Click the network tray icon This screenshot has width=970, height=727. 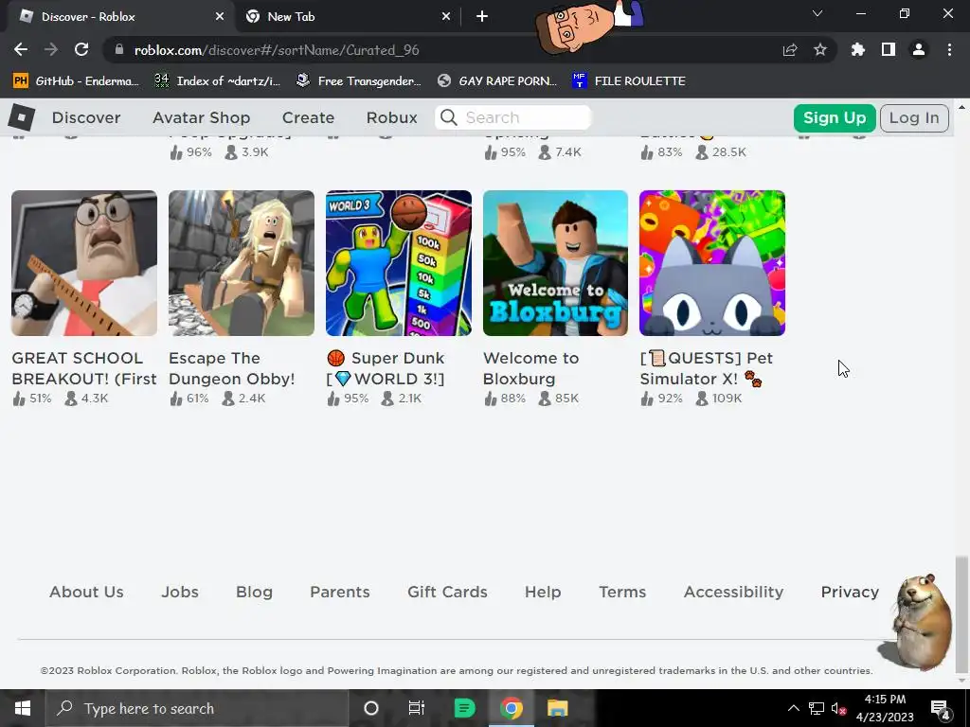[x=817, y=708]
